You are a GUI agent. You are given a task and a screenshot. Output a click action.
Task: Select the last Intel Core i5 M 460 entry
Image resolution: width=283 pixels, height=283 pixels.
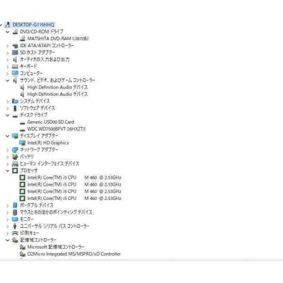point(74,199)
